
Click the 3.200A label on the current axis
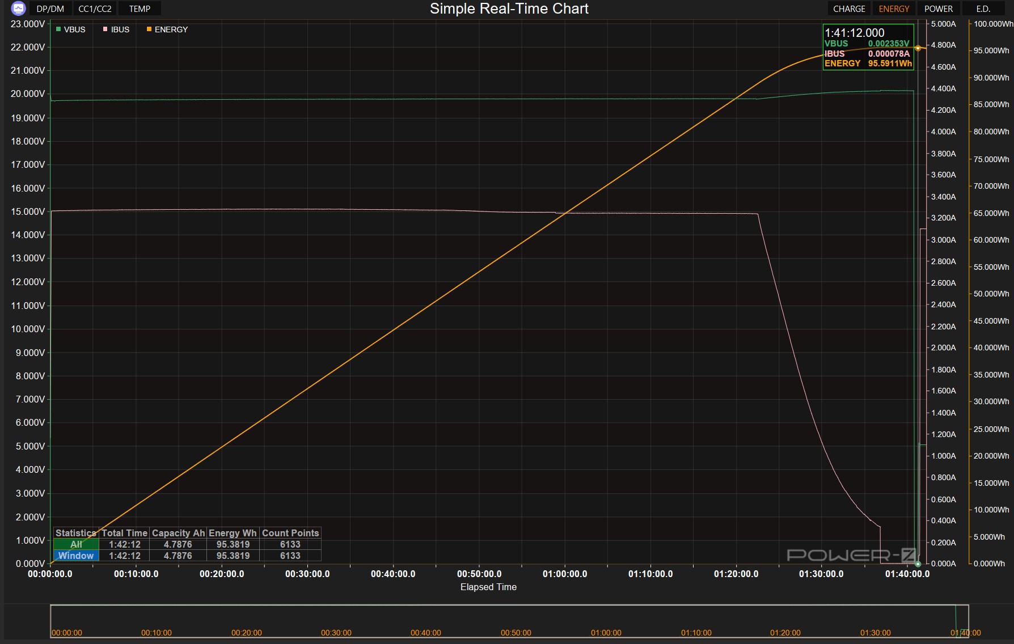click(x=944, y=218)
